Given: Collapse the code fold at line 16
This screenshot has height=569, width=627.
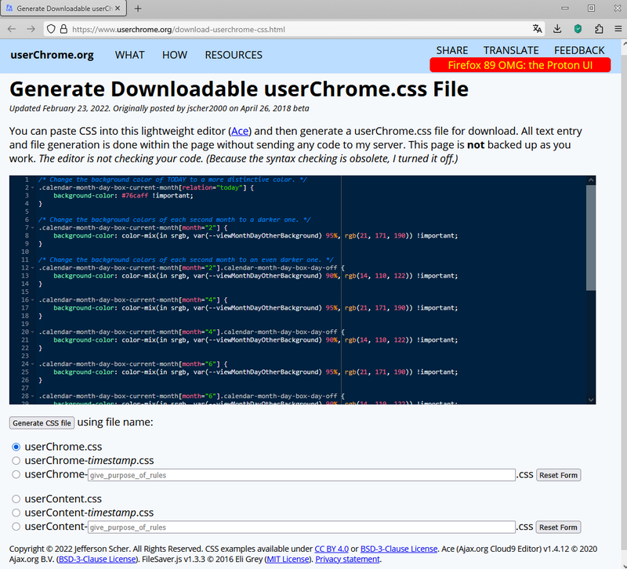Looking at the screenshot, I should [x=32, y=300].
